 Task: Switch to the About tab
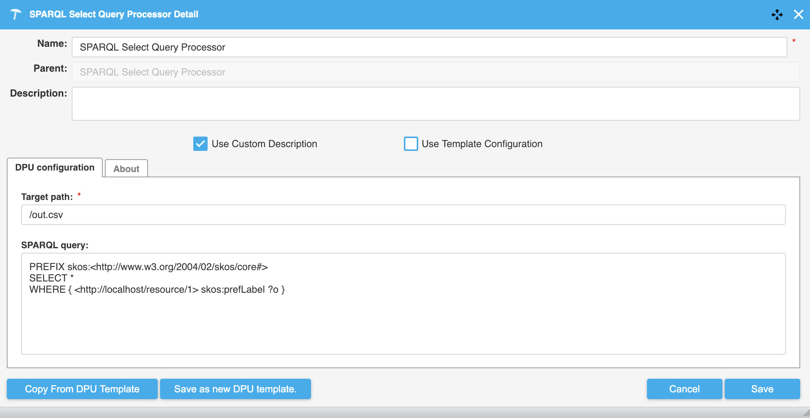[x=126, y=169]
